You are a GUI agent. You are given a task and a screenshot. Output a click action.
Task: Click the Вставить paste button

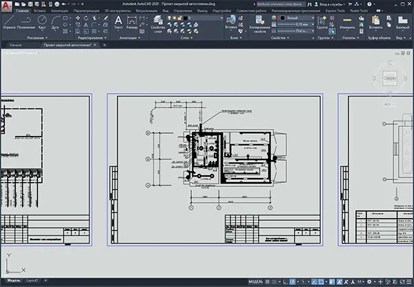click(x=375, y=22)
